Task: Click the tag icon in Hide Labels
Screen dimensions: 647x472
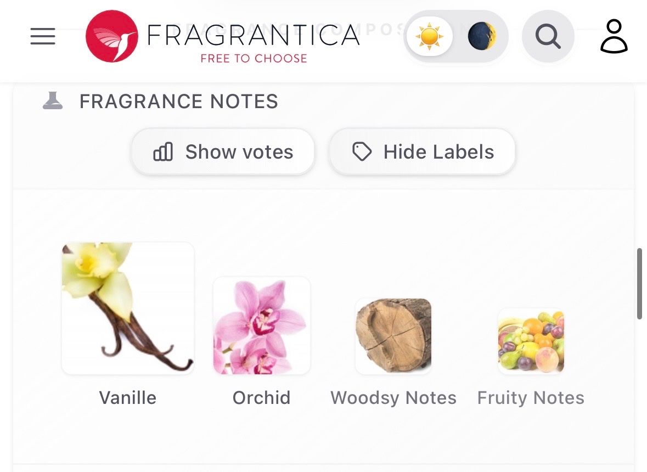Action: click(362, 152)
